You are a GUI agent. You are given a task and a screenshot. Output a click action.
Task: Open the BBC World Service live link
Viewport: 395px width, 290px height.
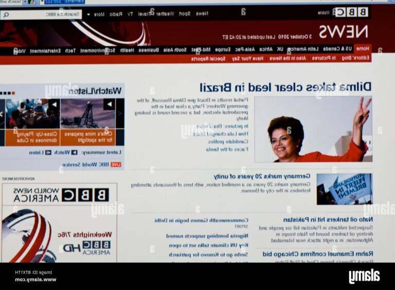85,164
